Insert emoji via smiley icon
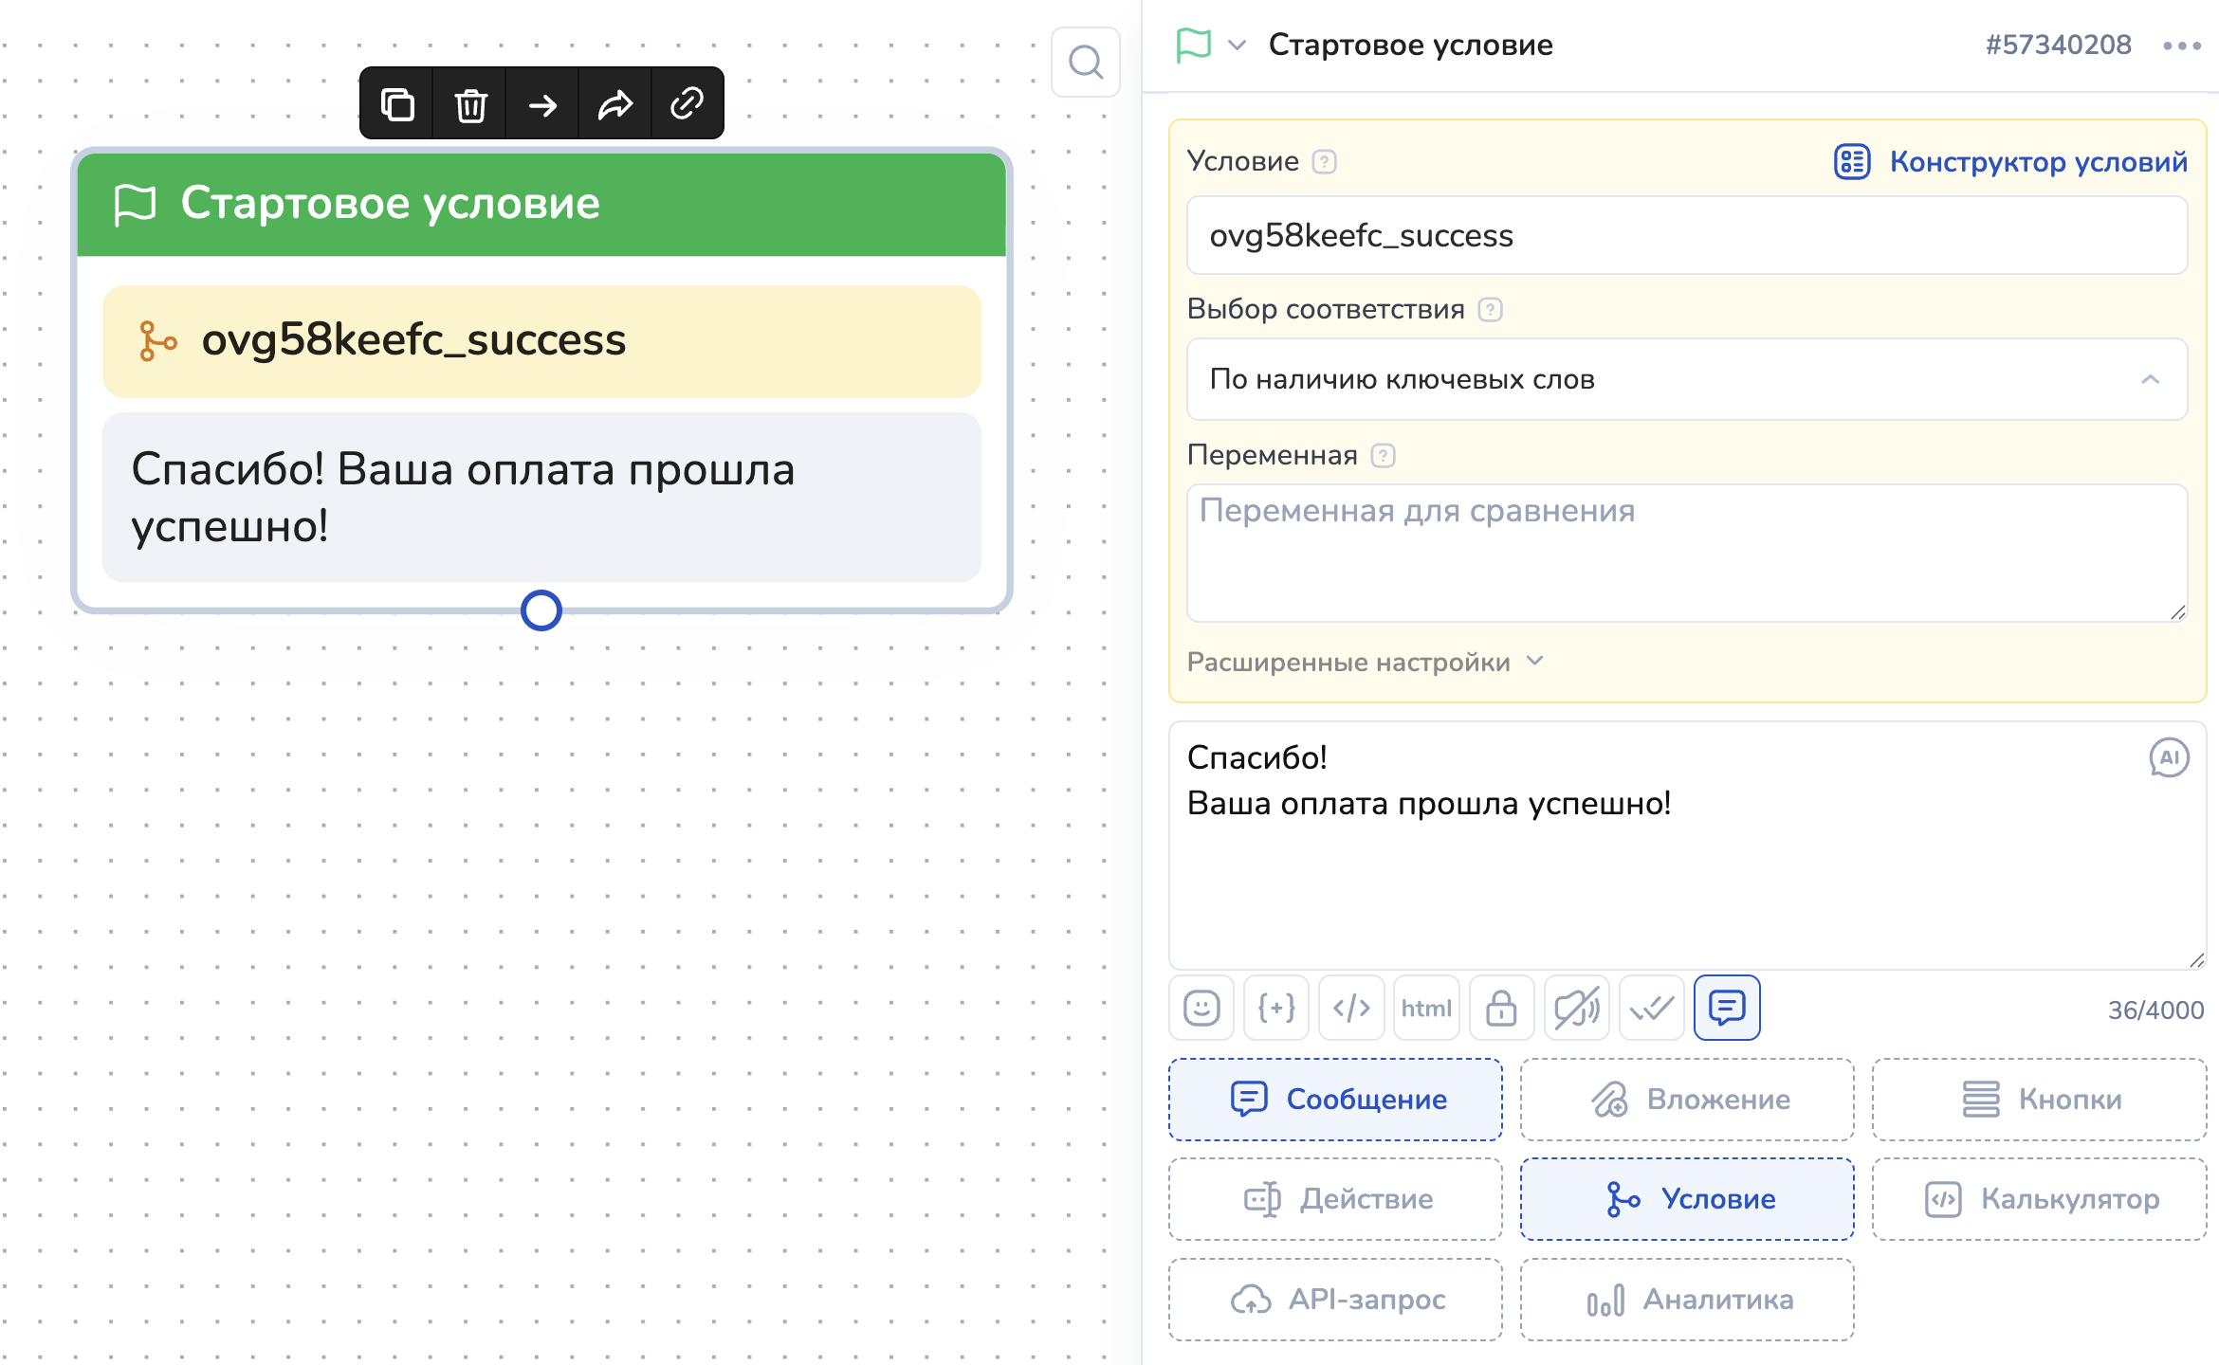 coord(1201,1008)
